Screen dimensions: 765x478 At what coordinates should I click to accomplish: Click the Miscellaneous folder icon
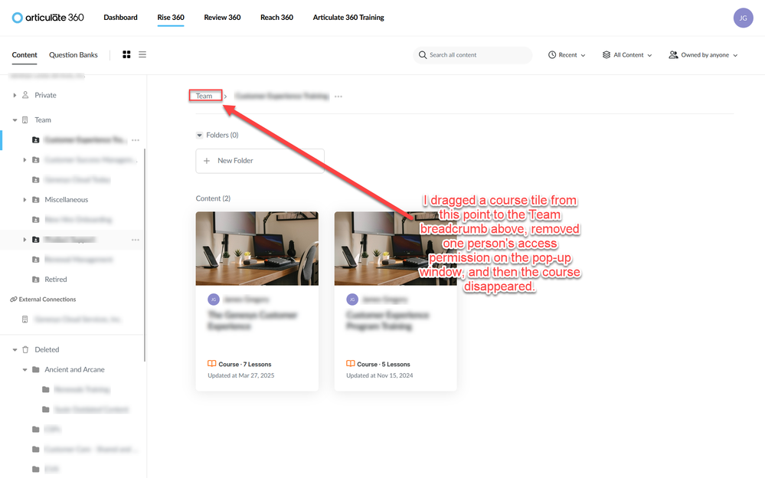click(x=36, y=200)
